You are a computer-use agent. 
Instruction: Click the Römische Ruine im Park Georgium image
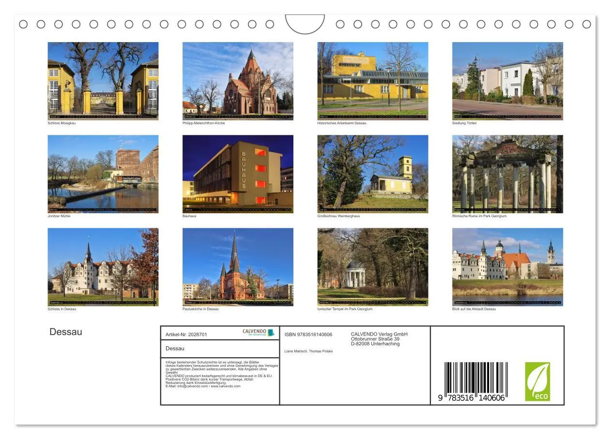click(x=507, y=173)
